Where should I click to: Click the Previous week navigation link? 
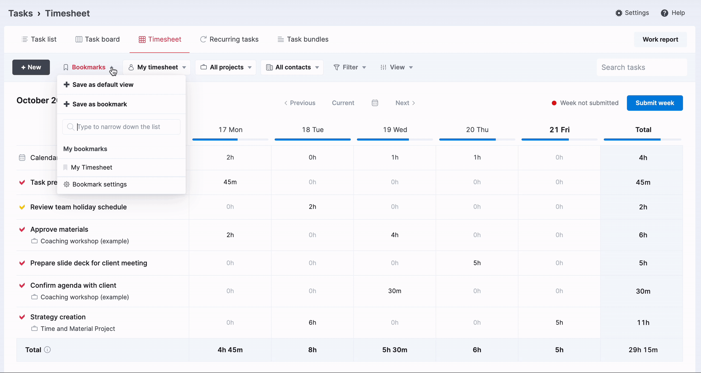tap(300, 103)
